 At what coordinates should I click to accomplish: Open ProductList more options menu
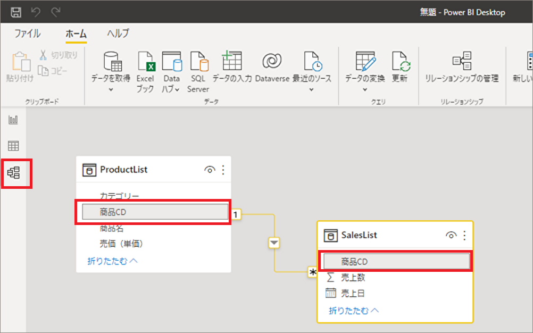click(x=223, y=170)
